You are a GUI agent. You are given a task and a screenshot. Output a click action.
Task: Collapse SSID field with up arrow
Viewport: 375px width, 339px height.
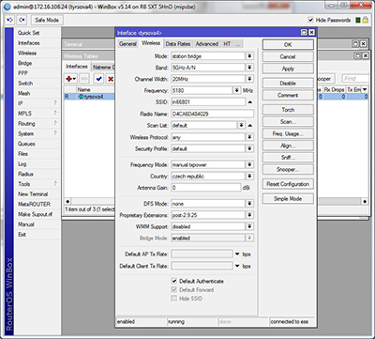pyautogui.click(x=250, y=102)
